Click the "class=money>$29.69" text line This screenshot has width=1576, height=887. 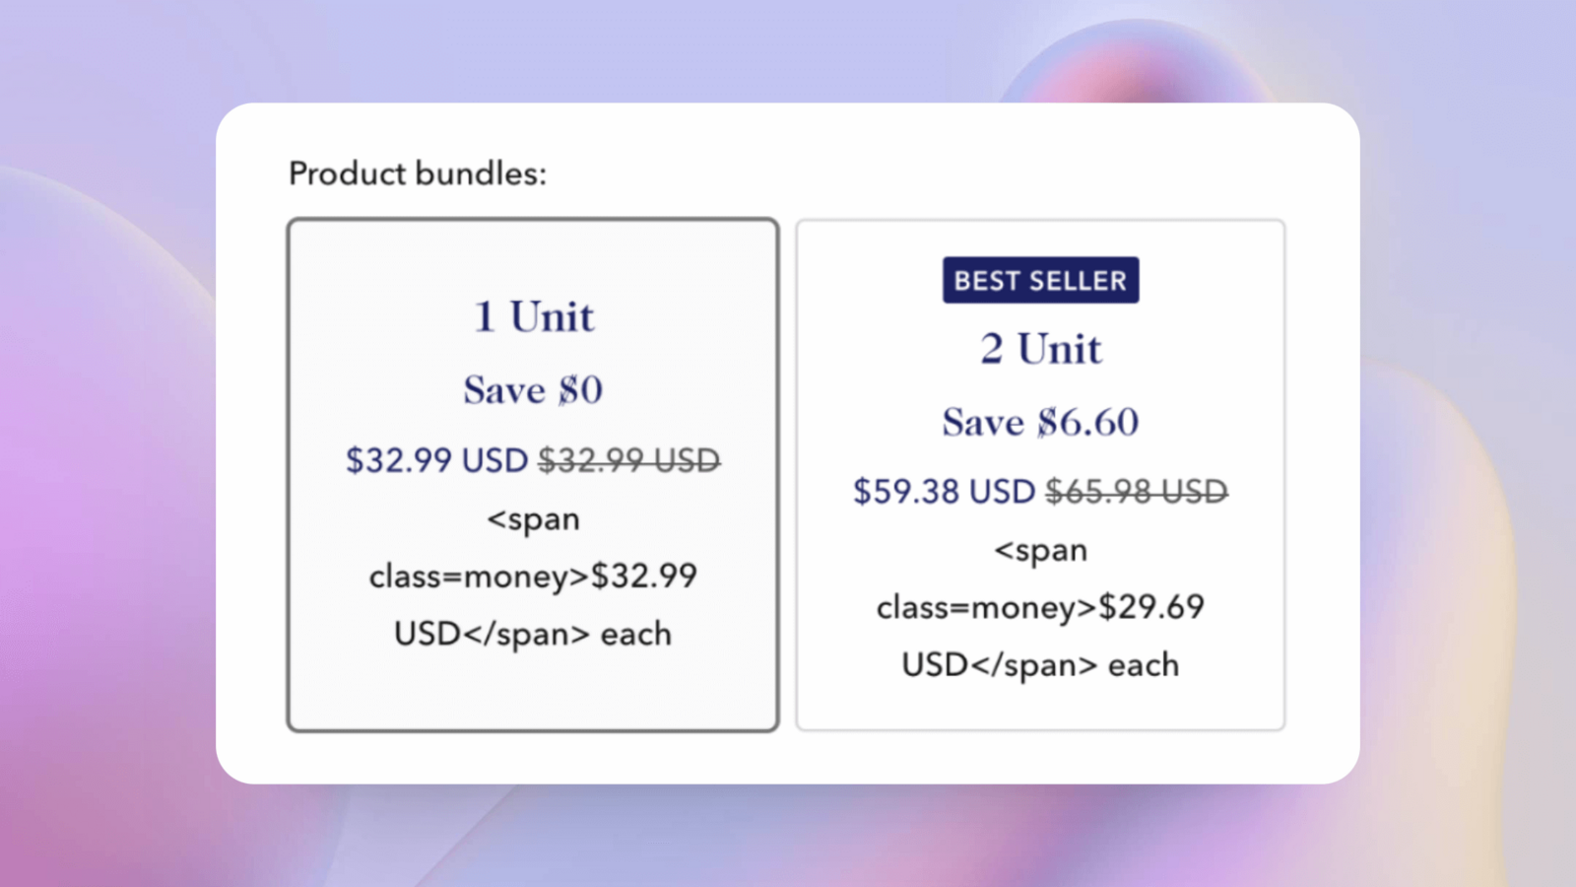coord(1040,607)
